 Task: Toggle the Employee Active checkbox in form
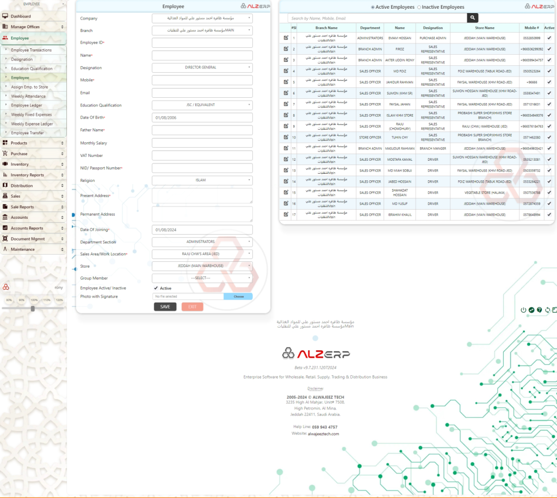coord(156,288)
